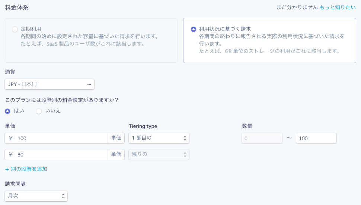Image resolution: width=361 pixels, height=205 pixels.
Task: Click the 単価 suffix on the ¥80 row
Action: tap(116, 155)
